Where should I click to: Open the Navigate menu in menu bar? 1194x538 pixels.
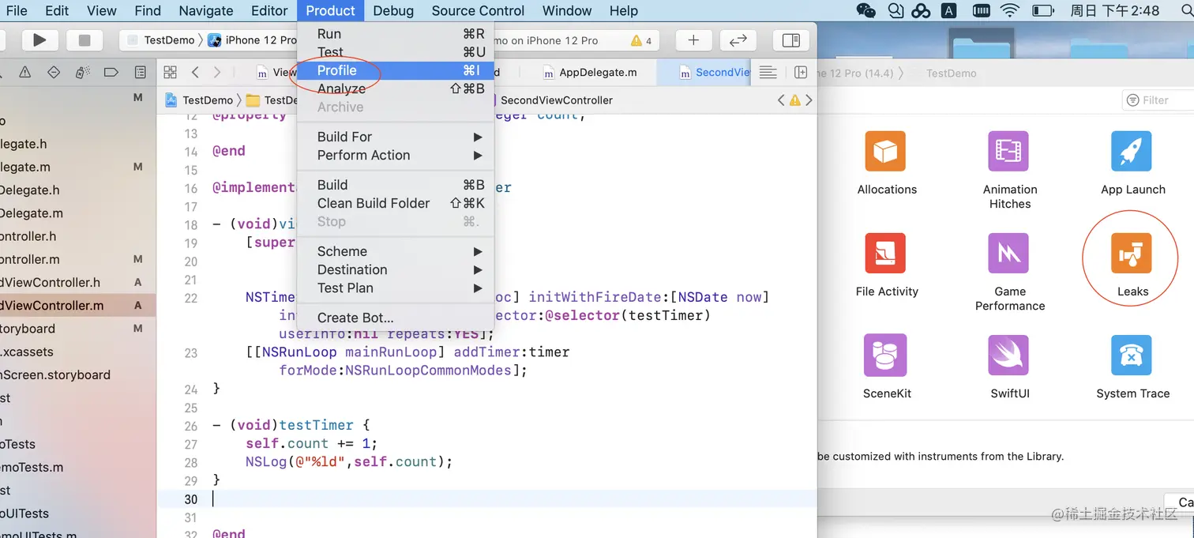pos(205,10)
